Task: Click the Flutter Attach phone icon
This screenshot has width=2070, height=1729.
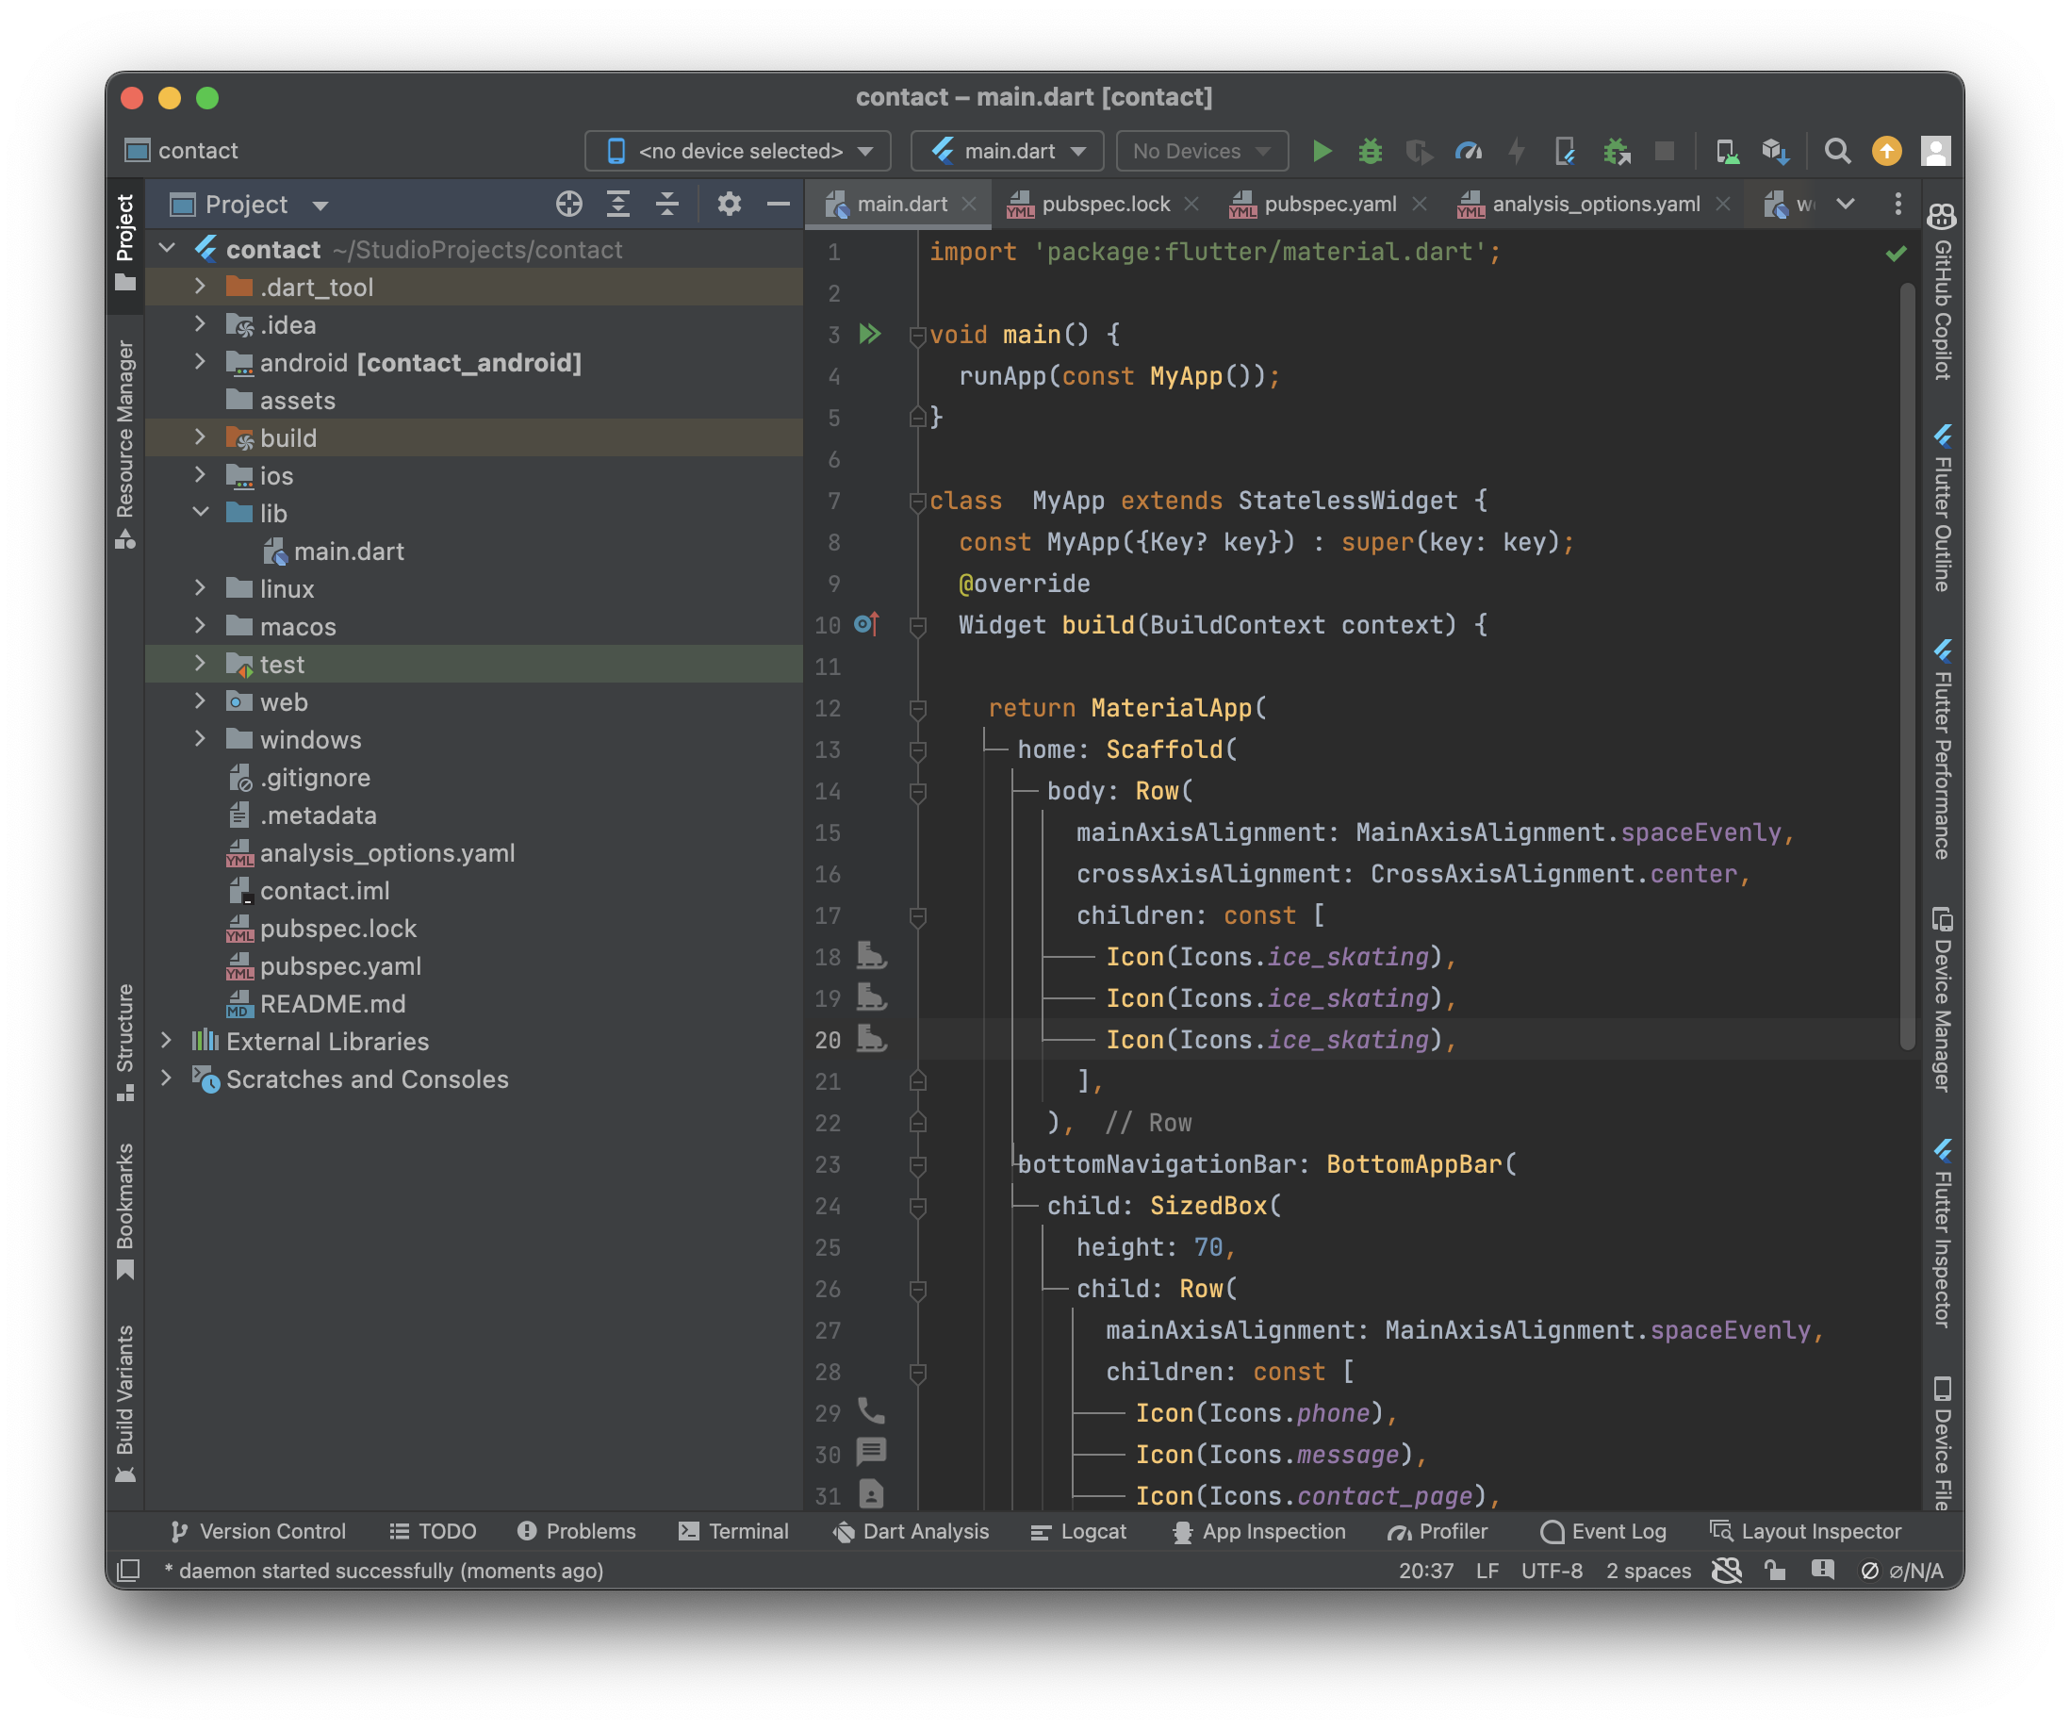Action: 1566,151
